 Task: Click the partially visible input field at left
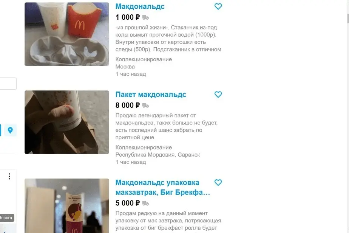coord(8,84)
